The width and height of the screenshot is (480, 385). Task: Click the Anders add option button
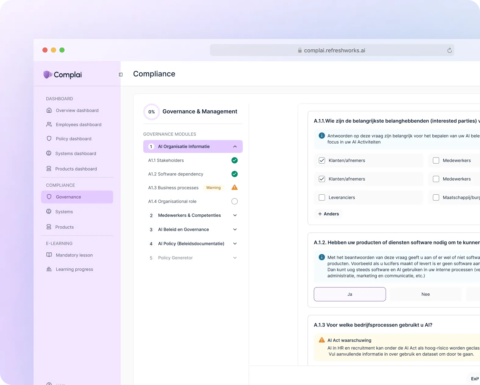click(x=328, y=214)
